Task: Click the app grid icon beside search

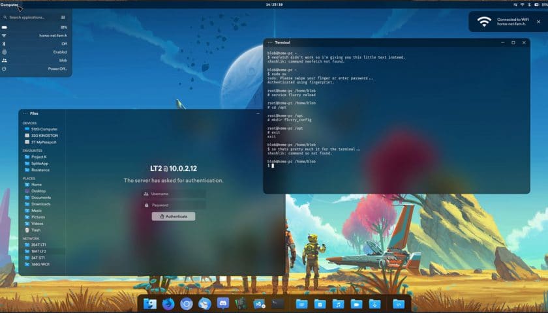Action: pos(63,17)
